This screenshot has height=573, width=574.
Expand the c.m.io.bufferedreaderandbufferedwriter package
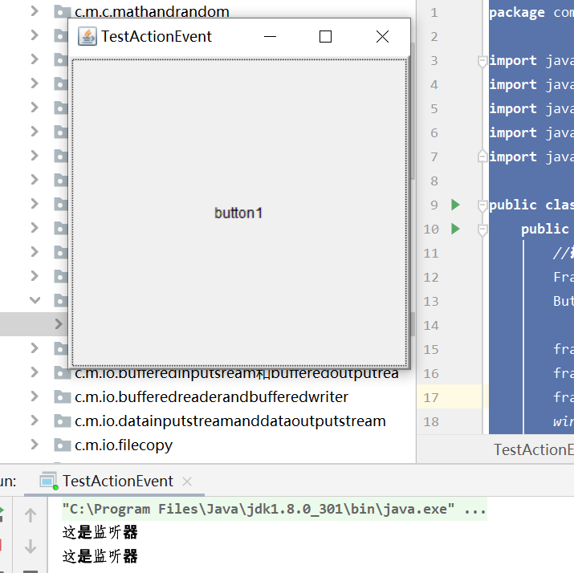coord(35,396)
